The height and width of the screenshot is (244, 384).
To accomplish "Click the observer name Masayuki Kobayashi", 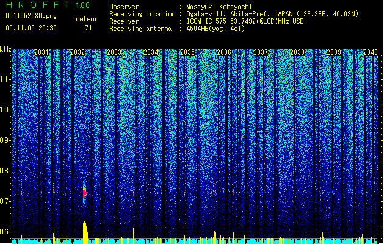I will 219,7.
